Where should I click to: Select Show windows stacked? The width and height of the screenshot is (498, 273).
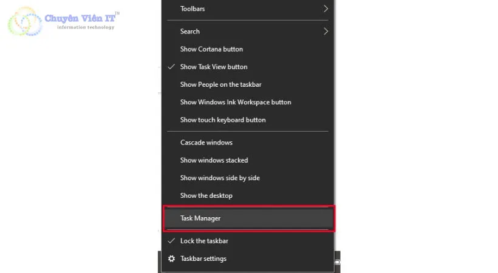pyautogui.click(x=214, y=160)
